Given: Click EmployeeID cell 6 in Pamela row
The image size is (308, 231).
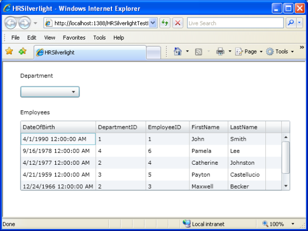Looking at the screenshot, I should tap(167, 151).
